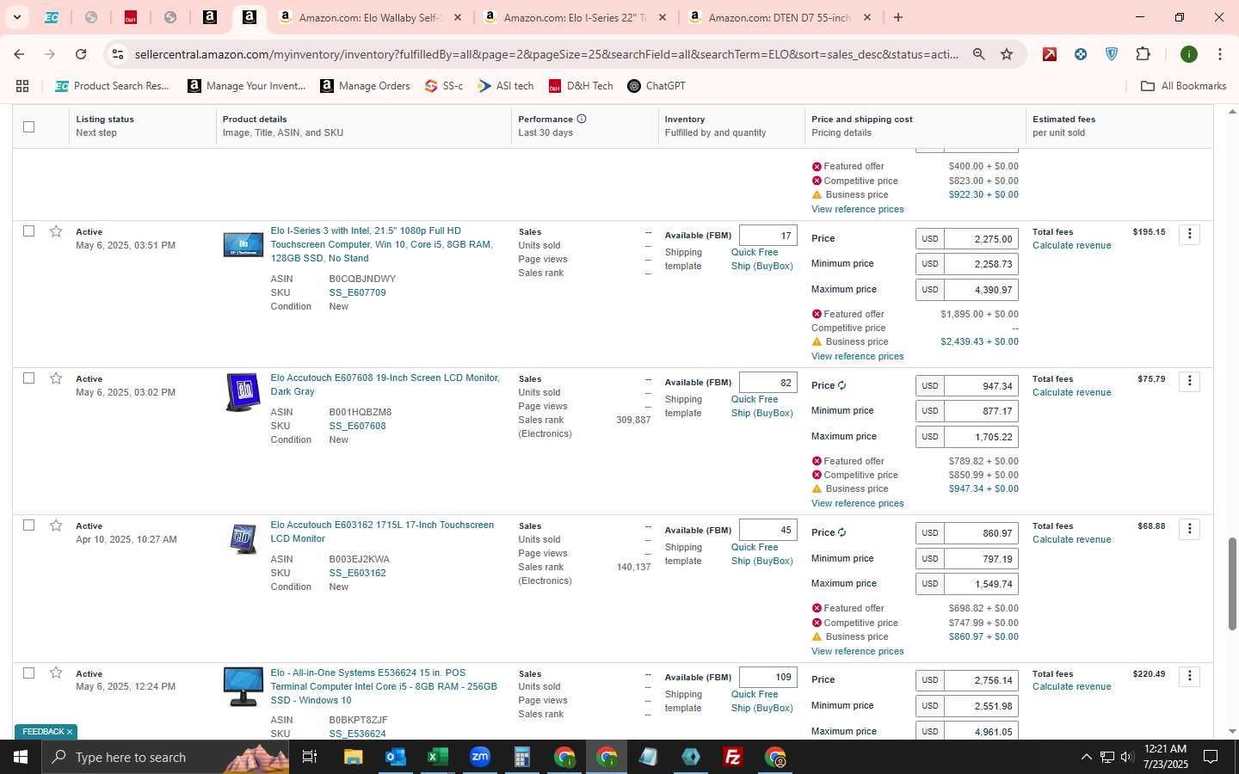This screenshot has height=774, width=1239.
Task: Click in the Windows taskbar search box
Action: tap(163, 757)
